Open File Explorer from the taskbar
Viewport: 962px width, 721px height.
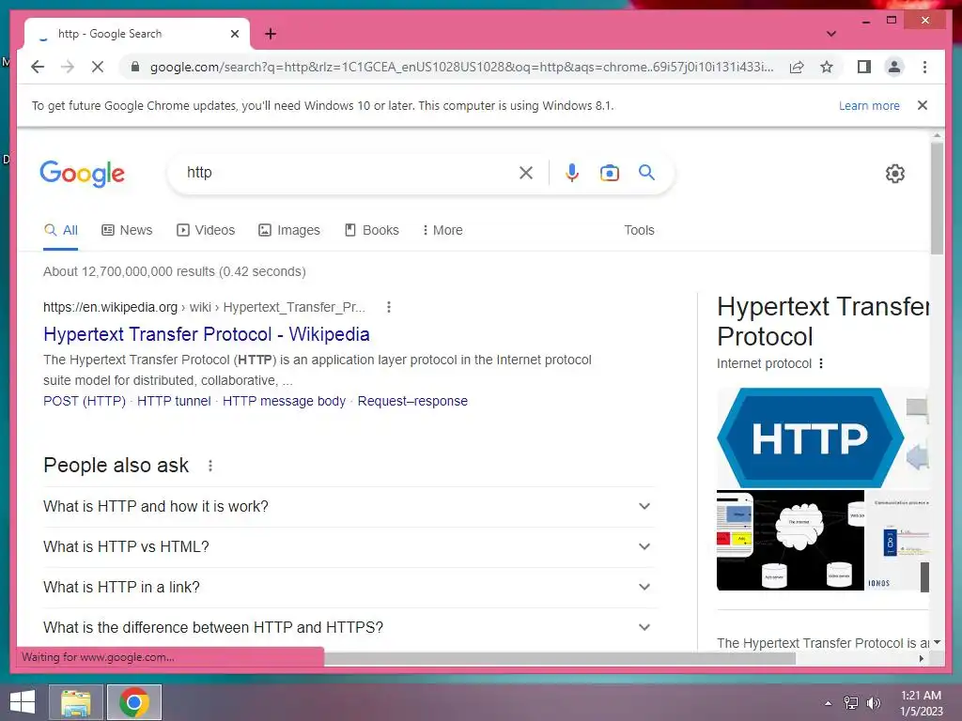click(75, 702)
